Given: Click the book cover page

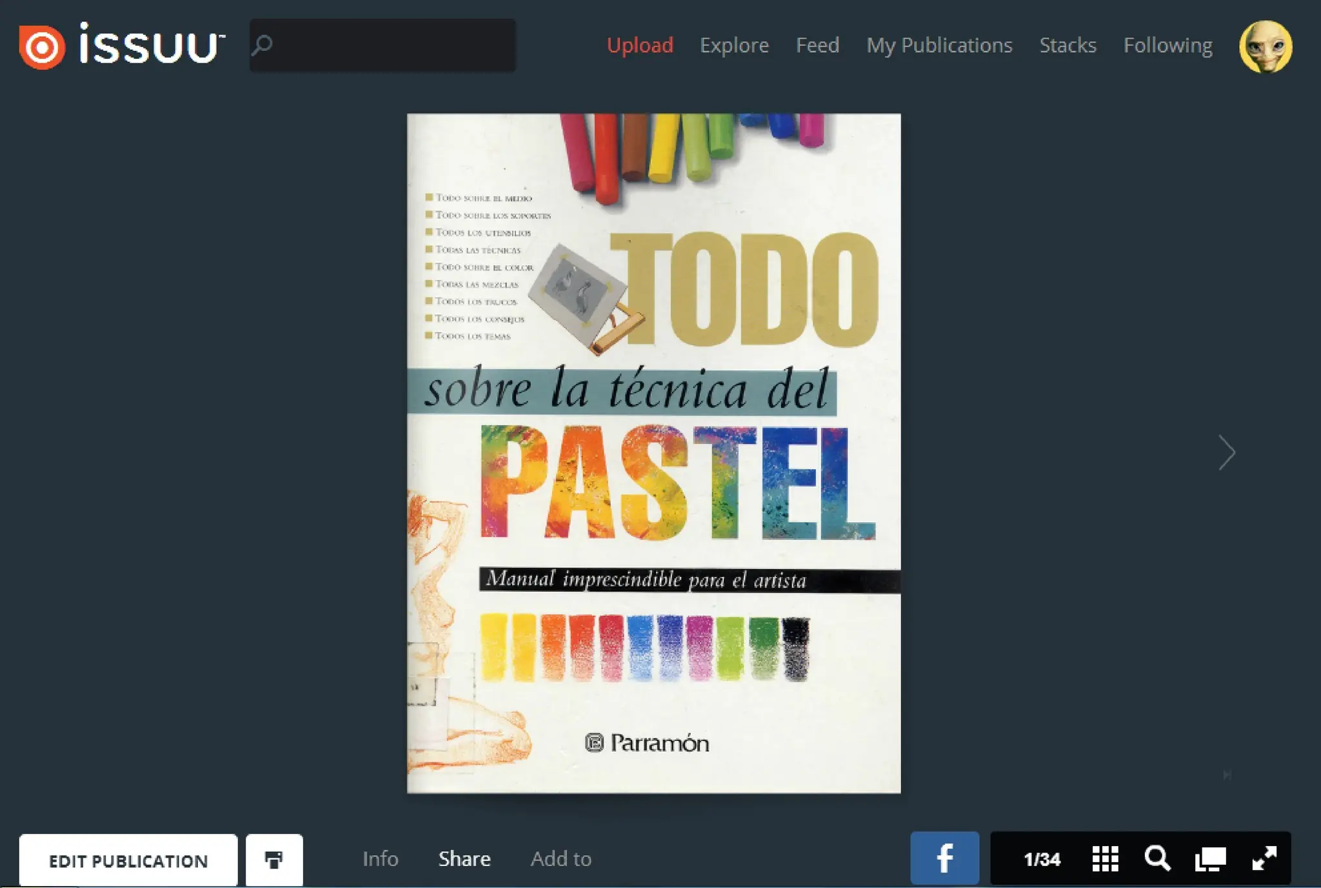Looking at the screenshot, I should click(x=653, y=453).
